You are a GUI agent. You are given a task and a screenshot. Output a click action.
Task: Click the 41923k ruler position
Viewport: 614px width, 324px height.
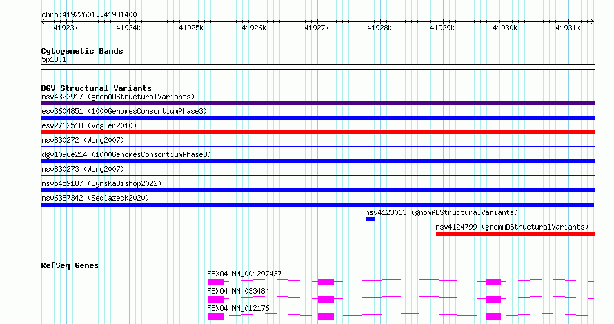[66, 28]
